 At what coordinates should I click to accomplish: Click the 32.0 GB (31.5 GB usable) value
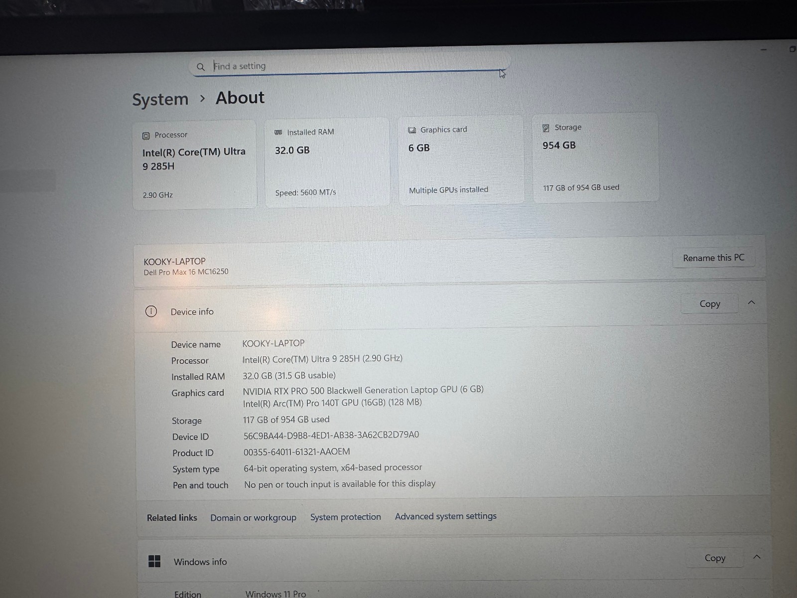click(x=289, y=375)
